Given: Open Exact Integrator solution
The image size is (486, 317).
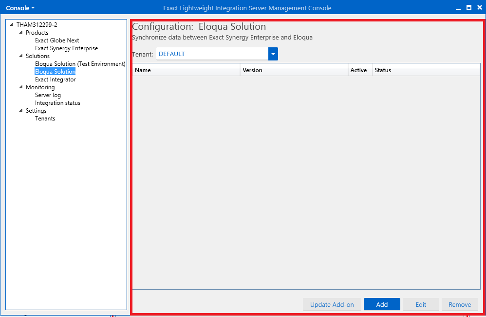Looking at the screenshot, I should [x=56, y=79].
